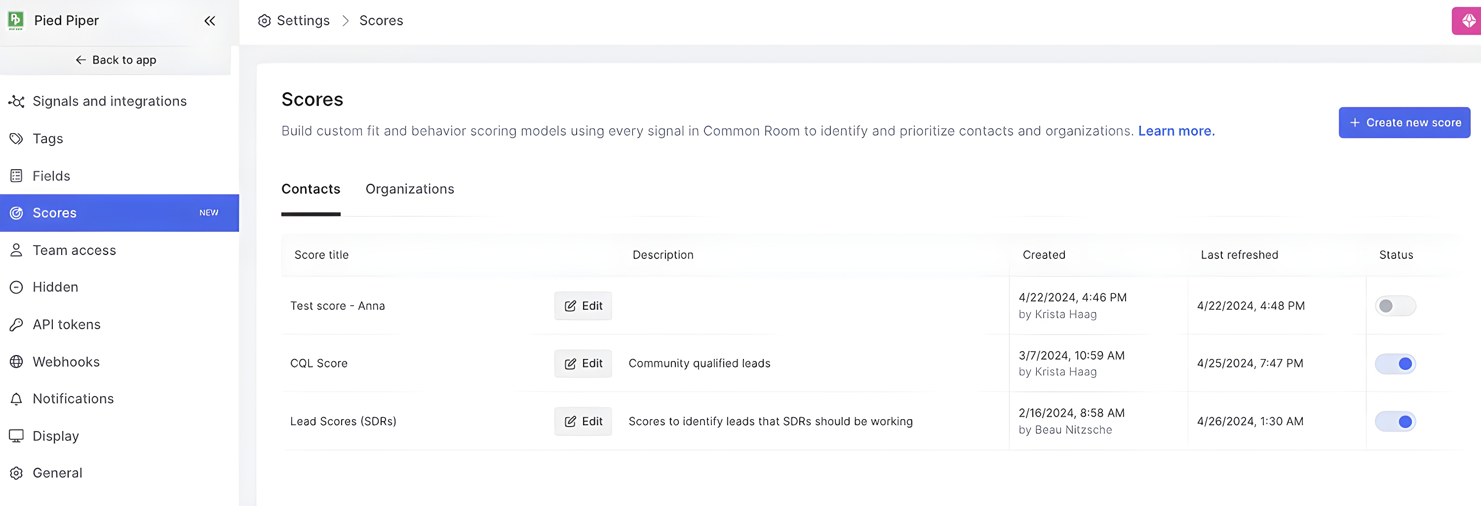Open Webhooks globe icon
The height and width of the screenshot is (506, 1481).
[x=16, y=362]
